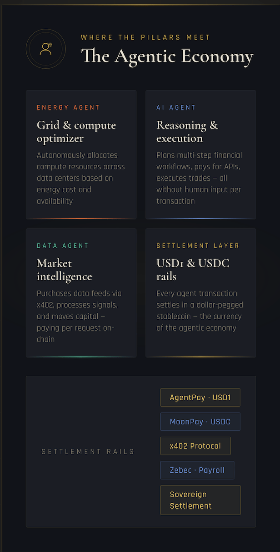The height and width of the screenshot is (552, 280).
Task: Click the Market intelligence heading
Action: click(65, 270)
